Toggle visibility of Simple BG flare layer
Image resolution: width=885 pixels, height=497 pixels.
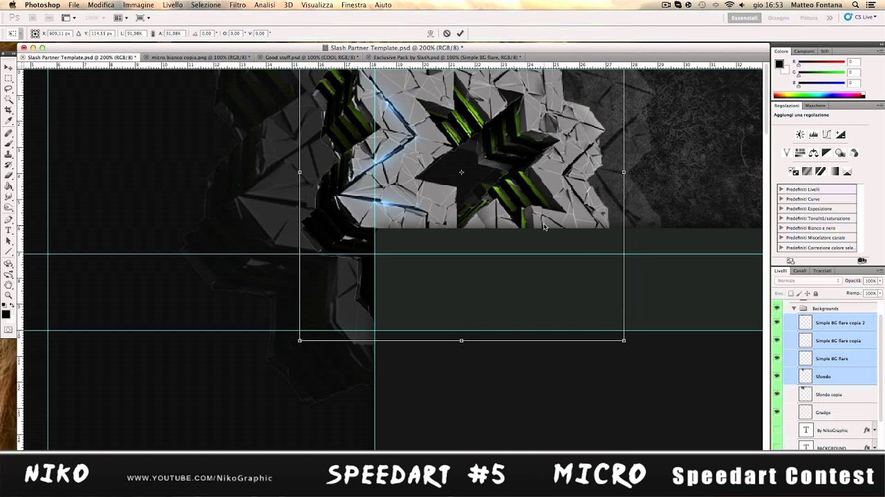[x=777, y=358]
